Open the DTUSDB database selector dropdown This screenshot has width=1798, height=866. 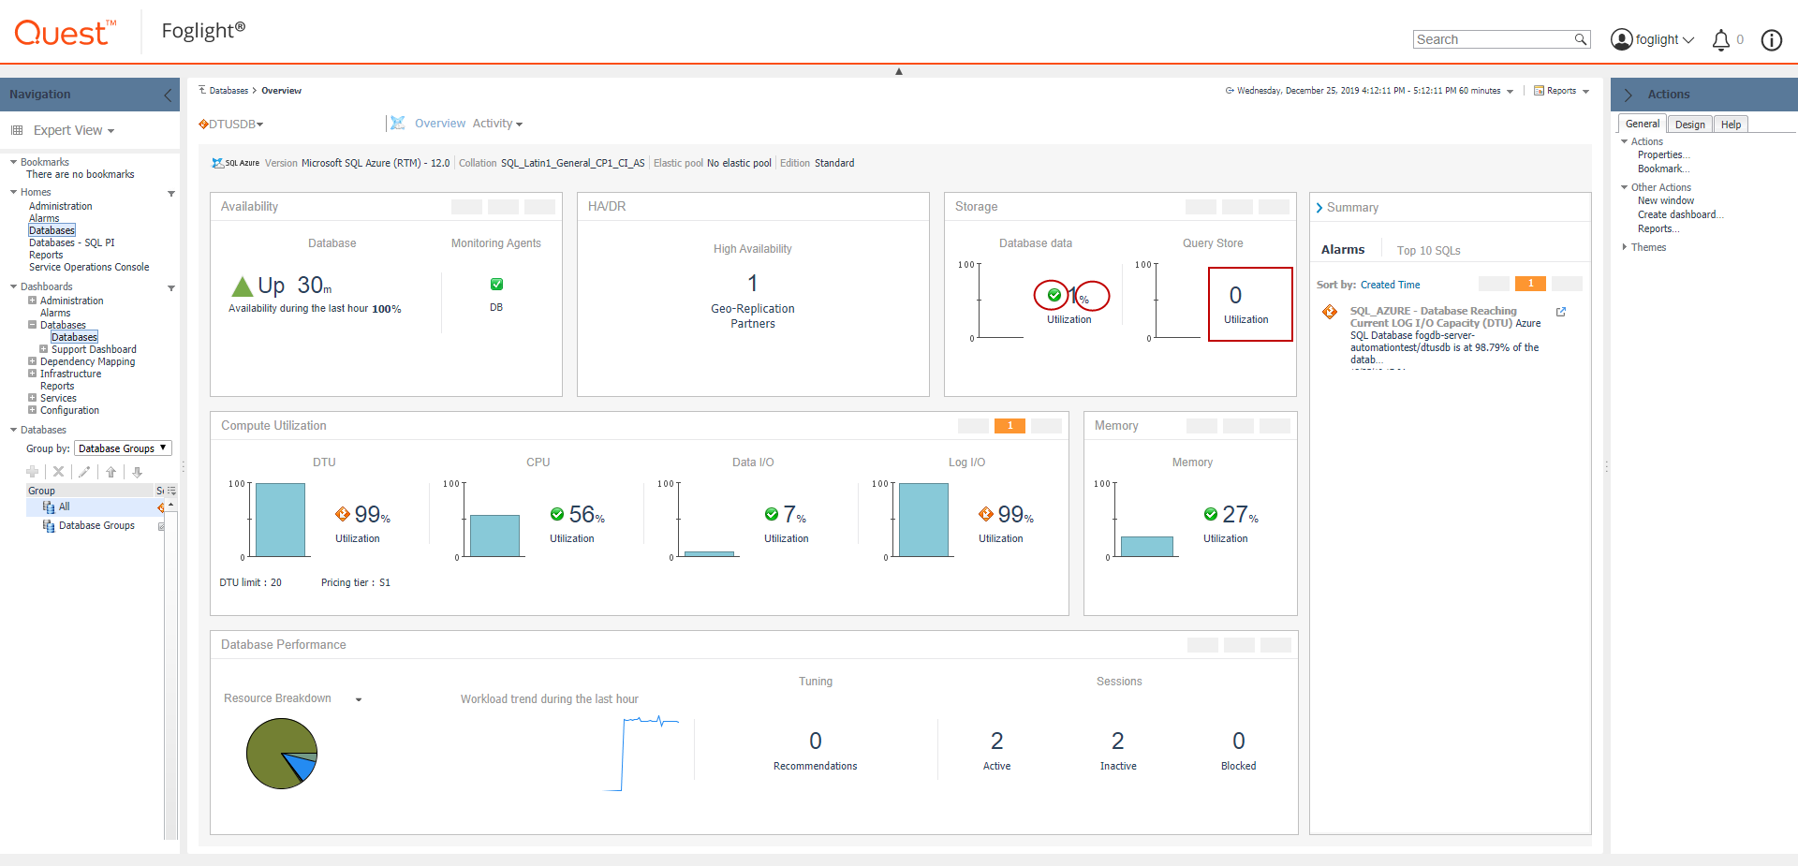pyautogui.click(x=260, y=125)
